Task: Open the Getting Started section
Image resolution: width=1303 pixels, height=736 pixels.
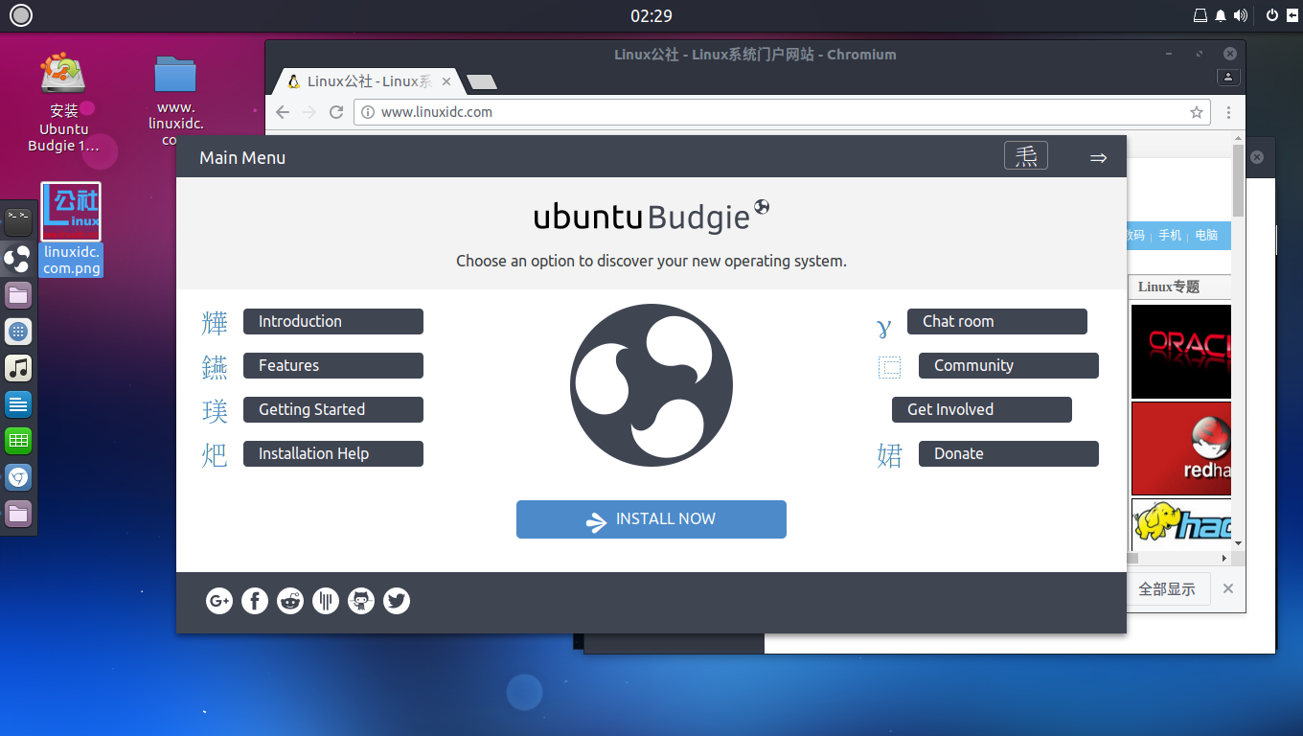Action: (x=332, y=409)
